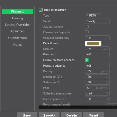Adjust Required nozzle HRC stepper arrows

click(x=87, y=38)
